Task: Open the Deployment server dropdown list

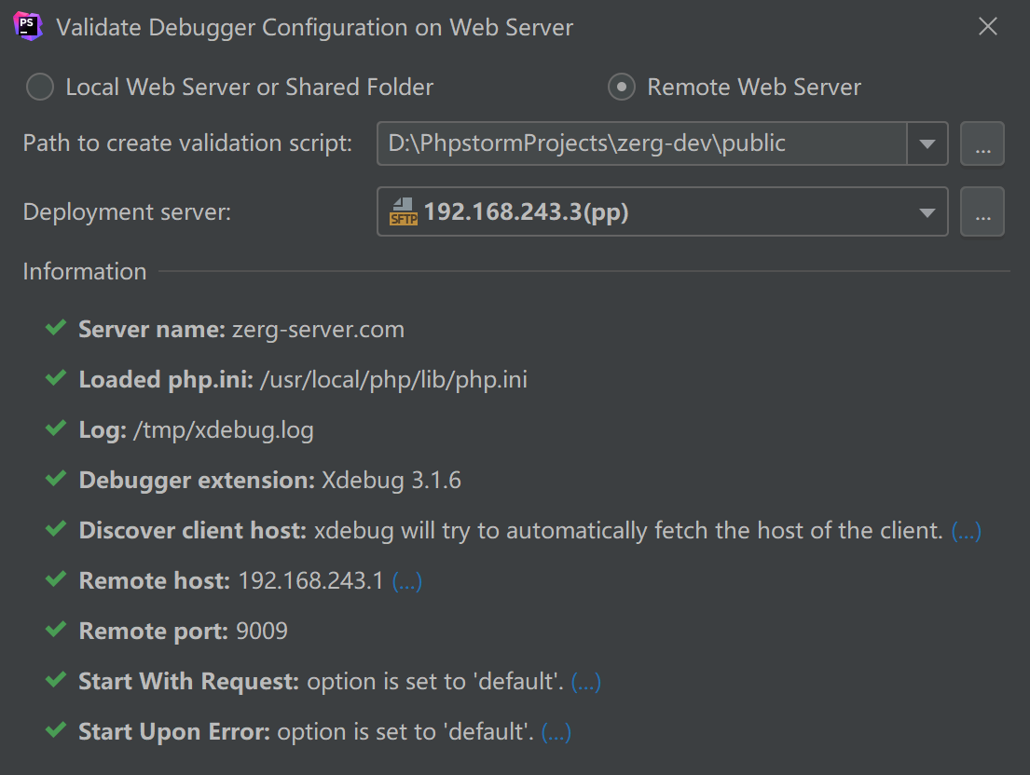Action: [x=927, y=212]
